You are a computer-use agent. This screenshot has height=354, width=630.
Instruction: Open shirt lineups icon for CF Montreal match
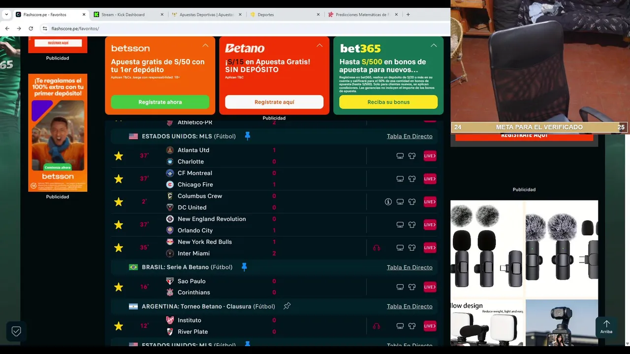pos(412,179)
